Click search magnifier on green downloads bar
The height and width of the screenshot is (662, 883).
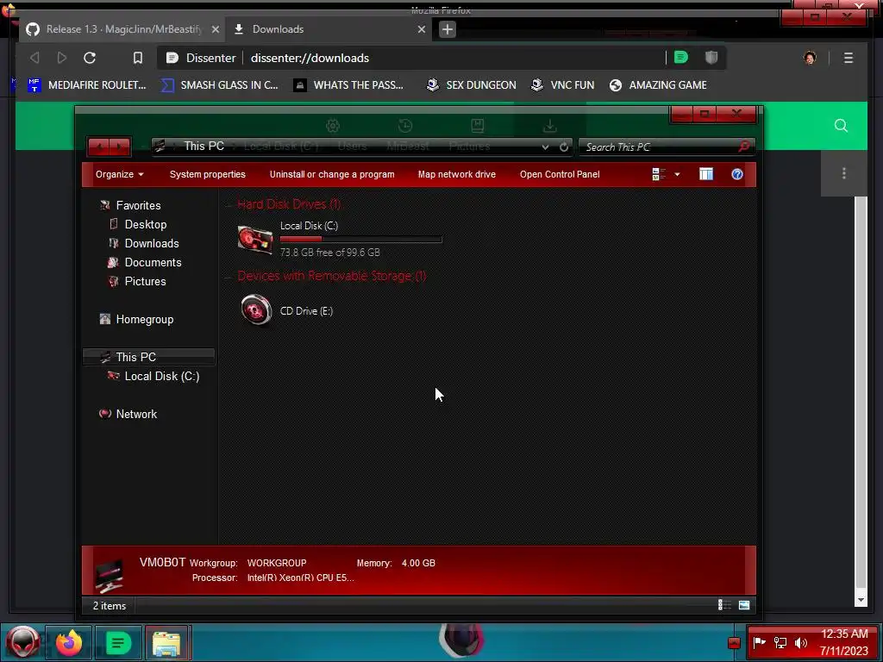[x=841, y=126]
